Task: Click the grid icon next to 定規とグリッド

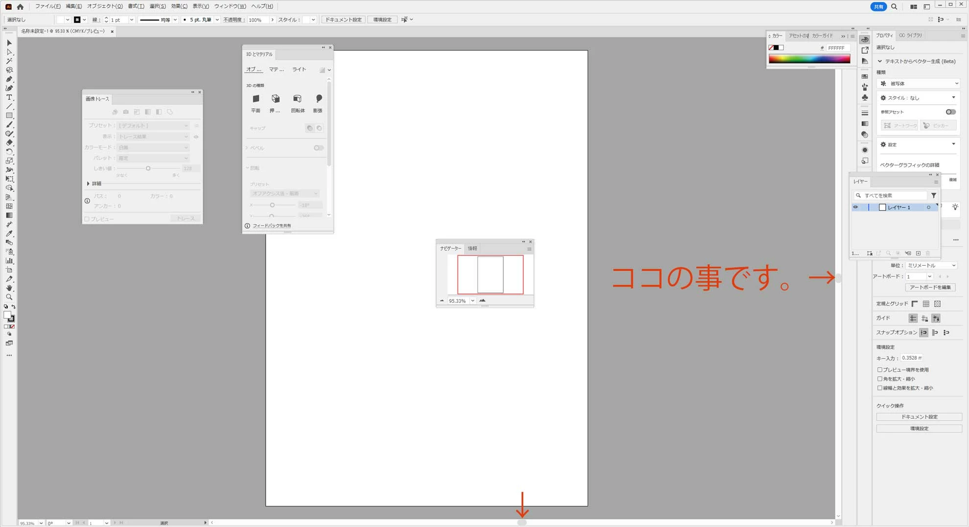Action: [926, 304]
